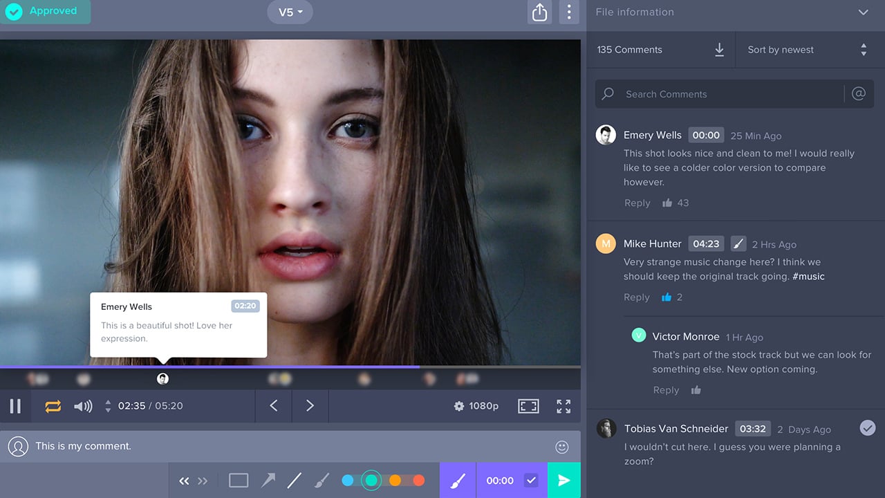Click the download comments icon

click(x=718, y=50)
